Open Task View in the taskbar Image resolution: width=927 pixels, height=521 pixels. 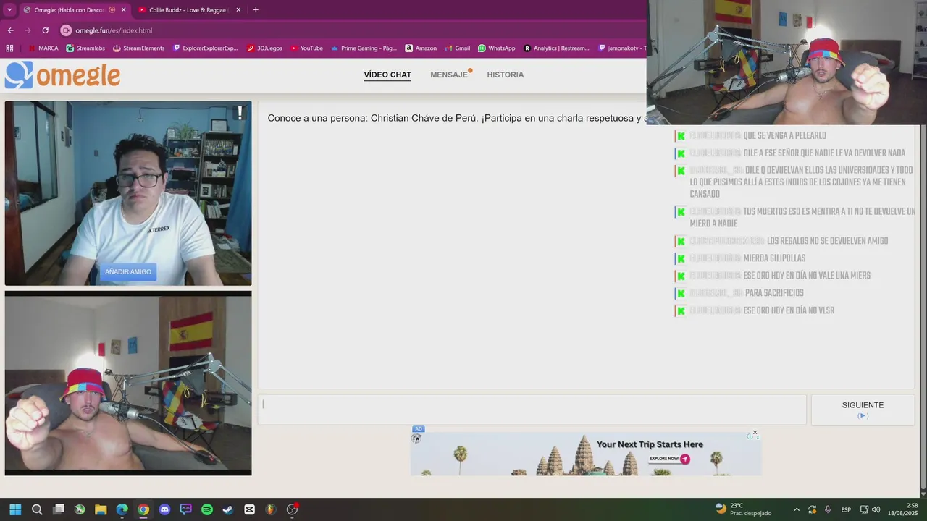[59, 509]
